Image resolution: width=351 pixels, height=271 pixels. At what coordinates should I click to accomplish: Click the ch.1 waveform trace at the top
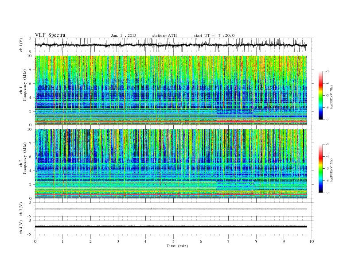(x=171, y=45)
